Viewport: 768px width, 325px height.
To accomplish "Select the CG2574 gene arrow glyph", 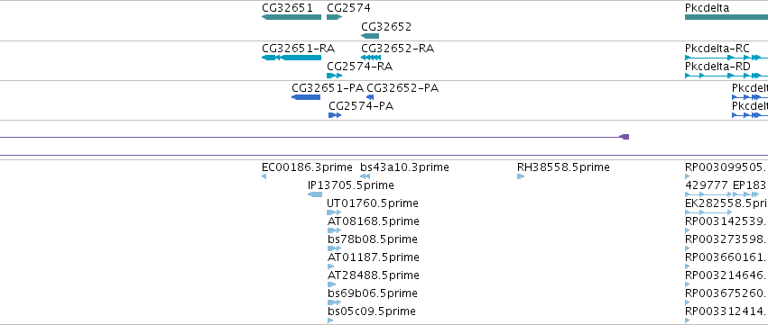I will (x=334, y=17).
